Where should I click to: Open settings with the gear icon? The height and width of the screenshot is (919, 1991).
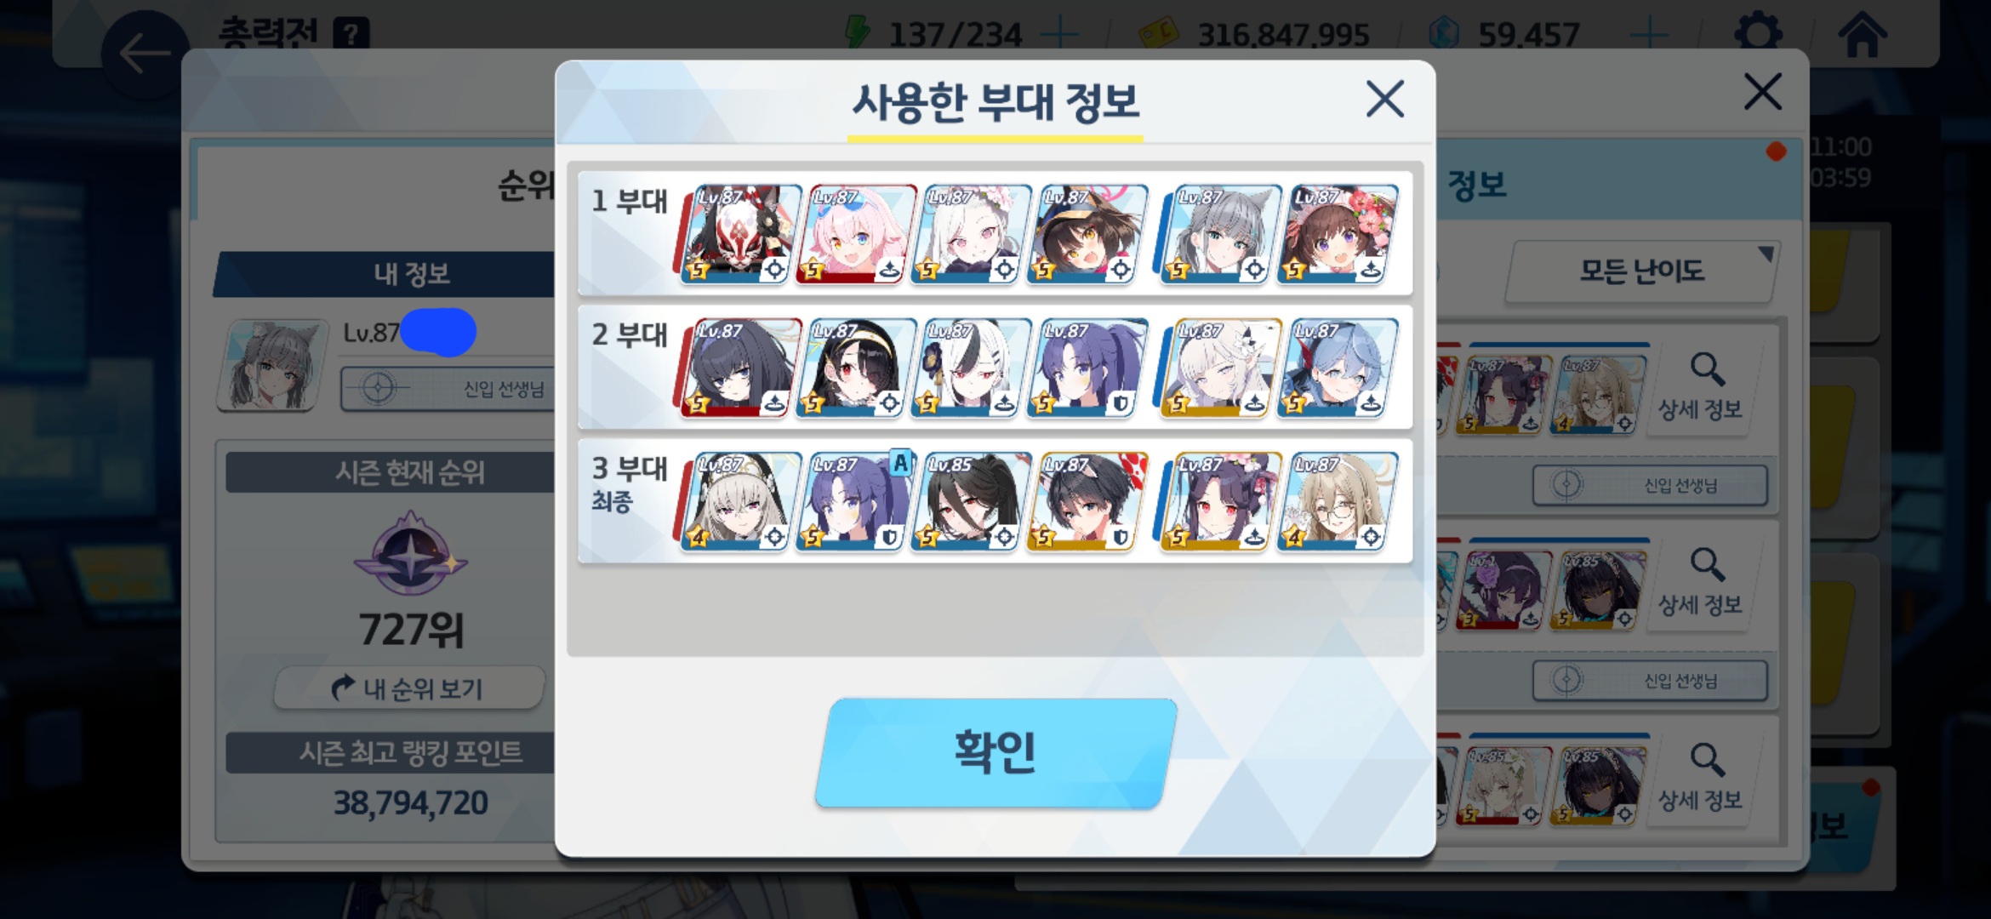(x=1758, y=34)
